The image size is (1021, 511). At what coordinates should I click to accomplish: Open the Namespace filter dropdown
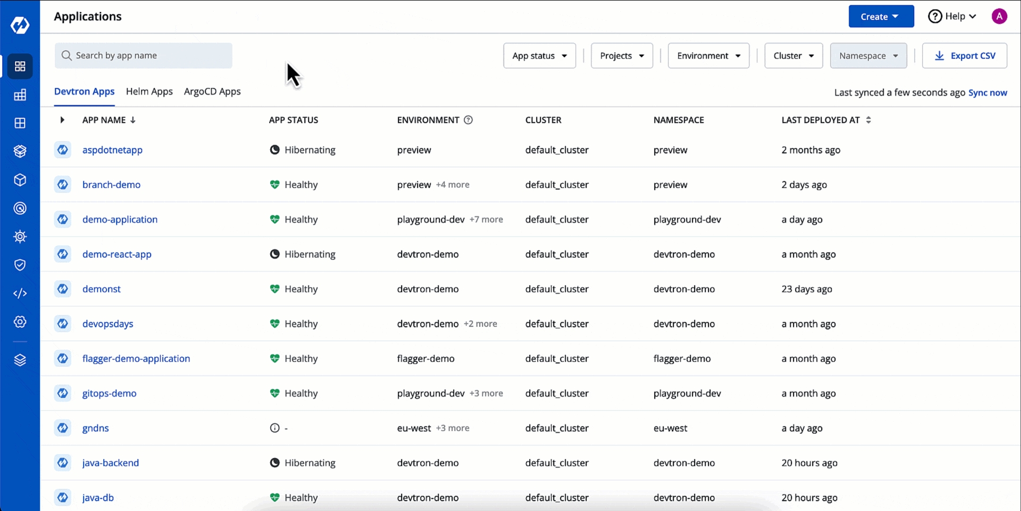pyautogui.click(x=868, y=56)
